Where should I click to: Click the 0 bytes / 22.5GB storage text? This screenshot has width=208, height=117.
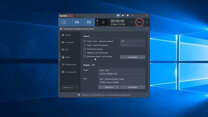pos(118,24)
